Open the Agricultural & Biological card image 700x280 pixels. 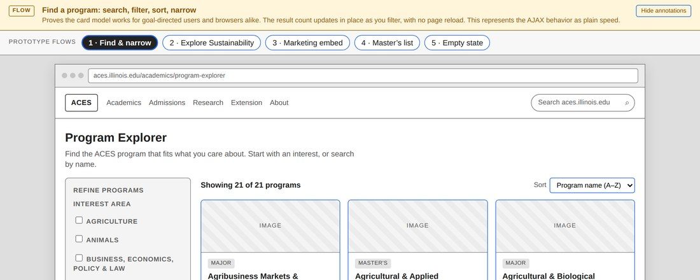tap(565, 226)
